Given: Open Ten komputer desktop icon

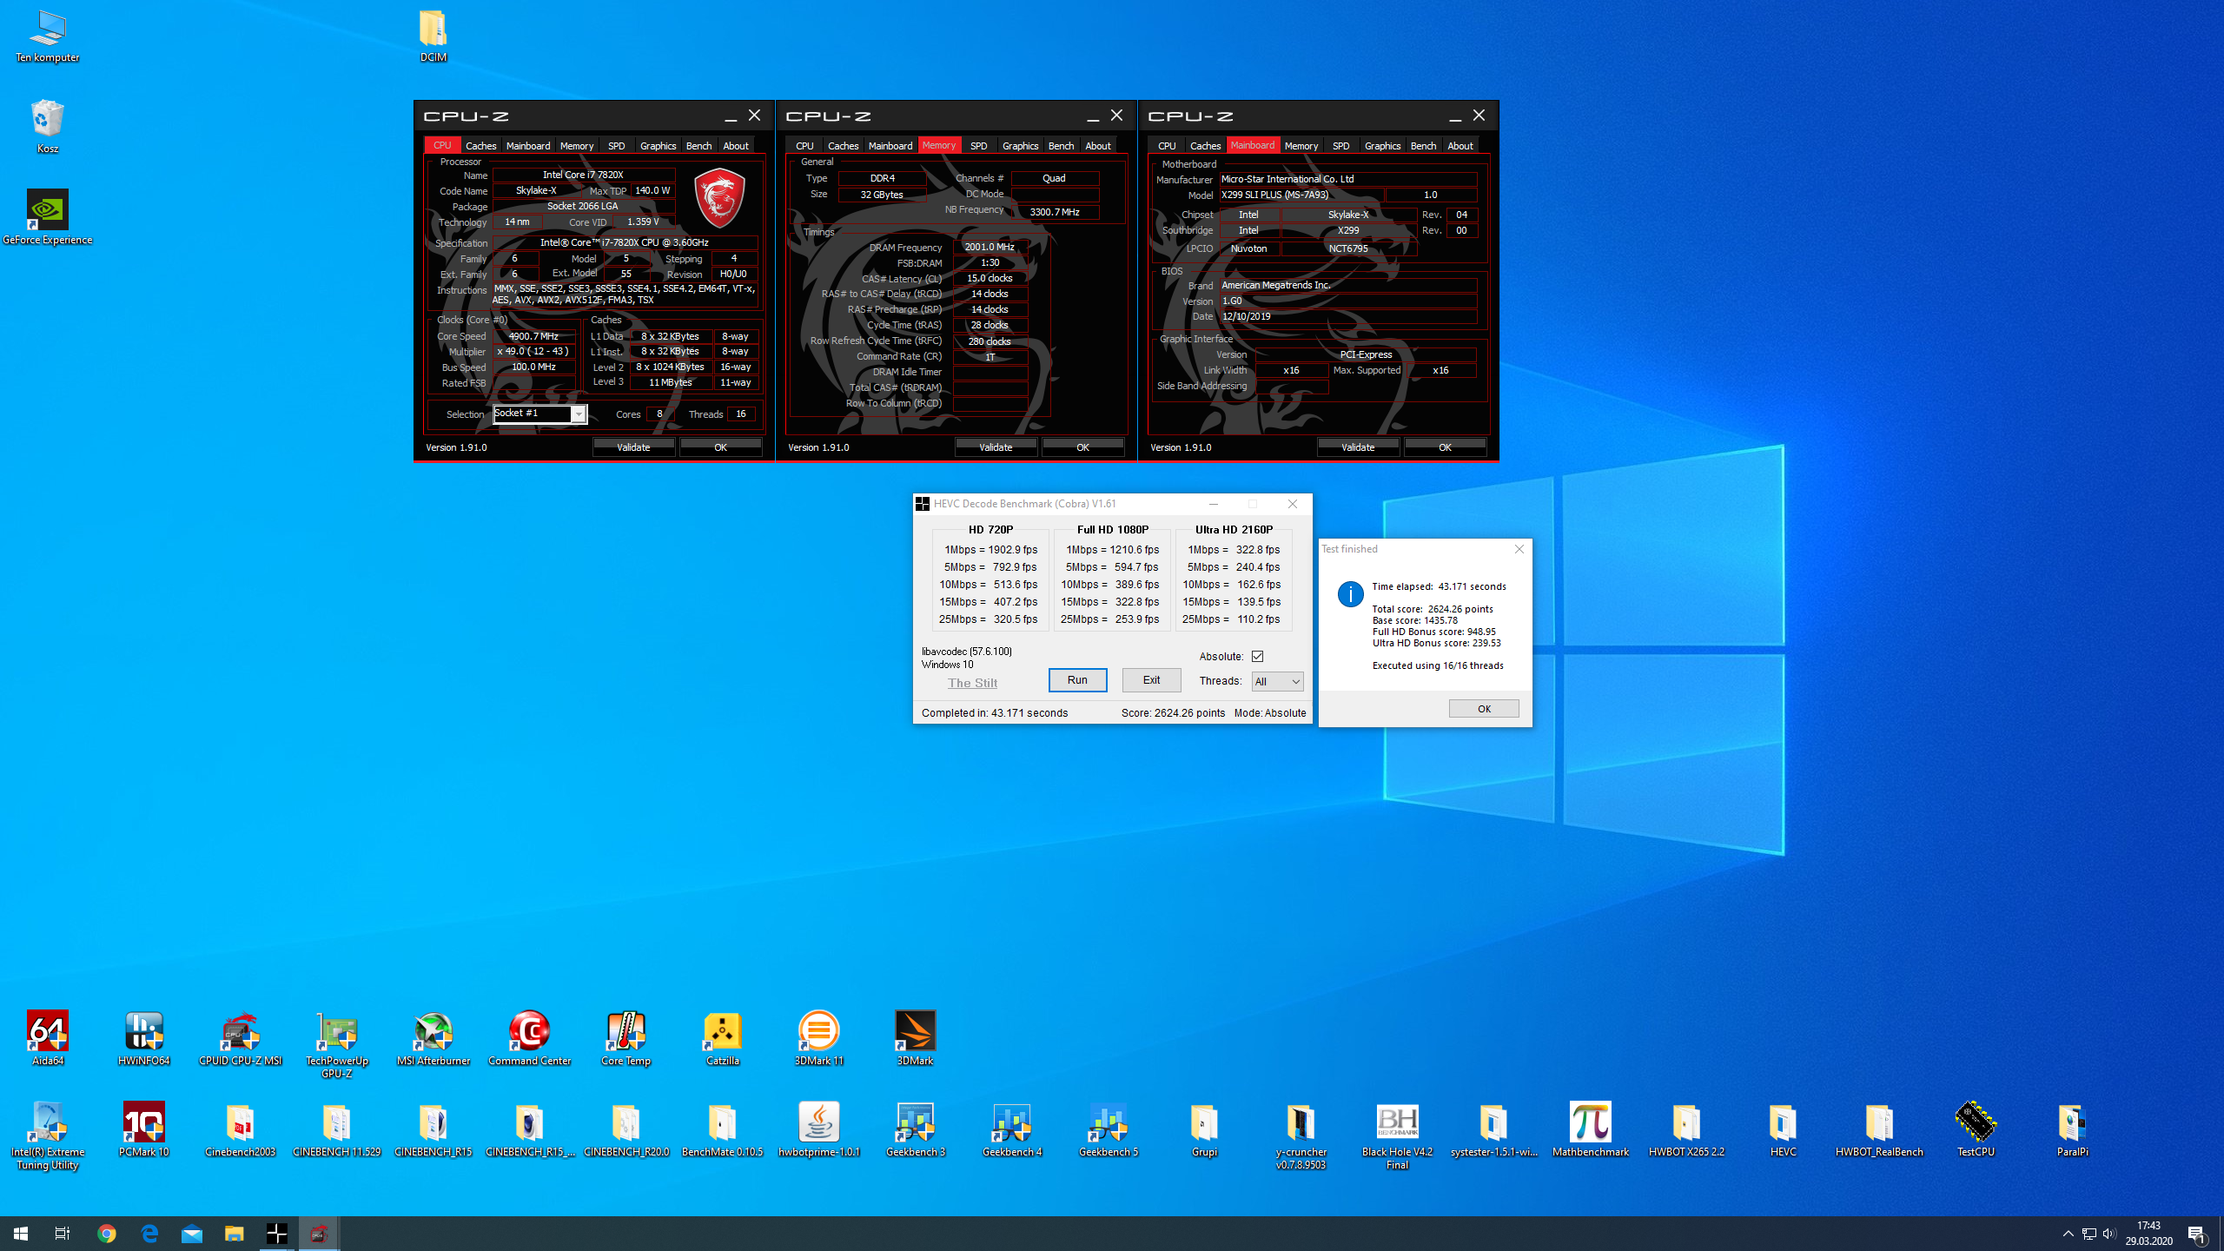Looking at the screenshot, I should pyautogui.click(x=48, y=35).
